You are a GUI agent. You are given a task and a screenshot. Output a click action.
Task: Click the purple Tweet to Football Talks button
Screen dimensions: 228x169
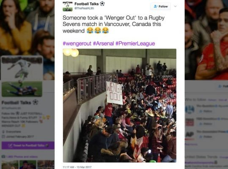pyautogui.click(x=28, y=145)
